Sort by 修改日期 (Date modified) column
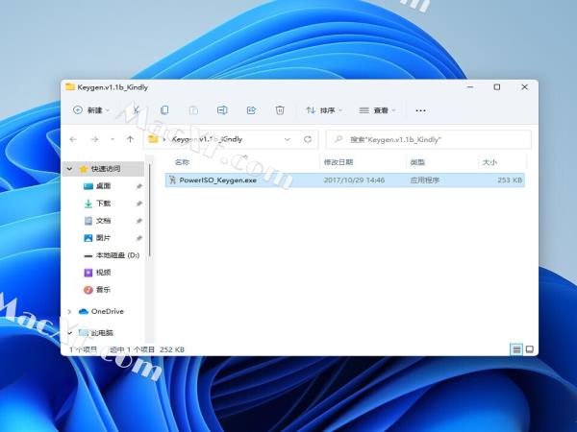Image resolution: width=577 pixels, height=432 pixels. (x=339, y=162)
